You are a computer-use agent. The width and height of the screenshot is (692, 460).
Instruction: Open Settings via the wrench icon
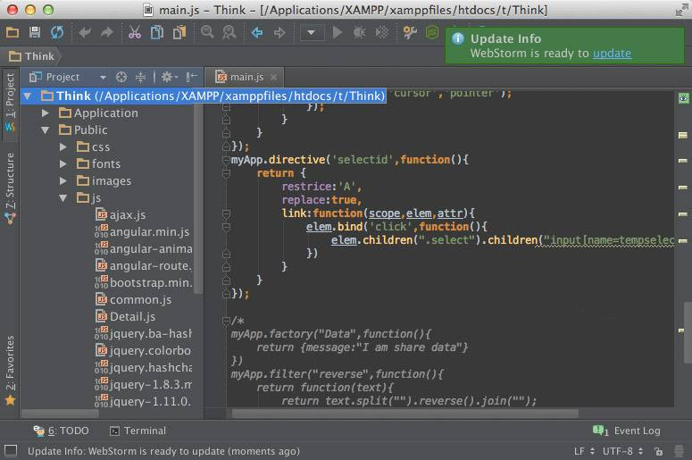[410, 32]
